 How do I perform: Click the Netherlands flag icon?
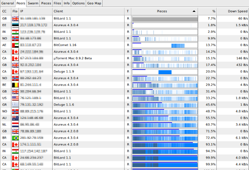[x=15, y=125]
